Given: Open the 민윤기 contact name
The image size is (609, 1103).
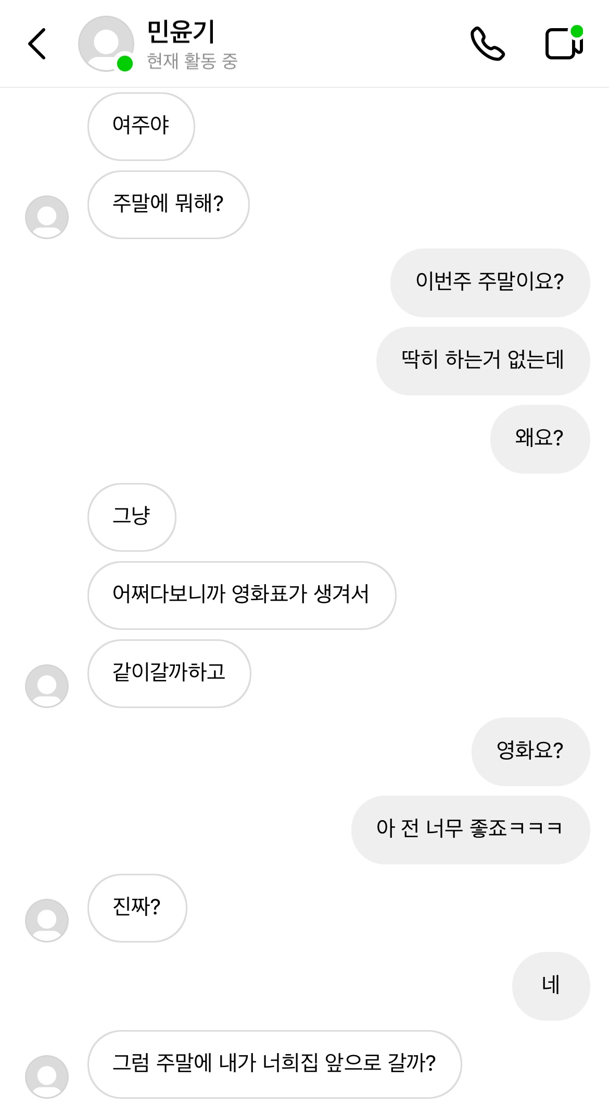Looking at the screenshot, I should click(181, 32).
